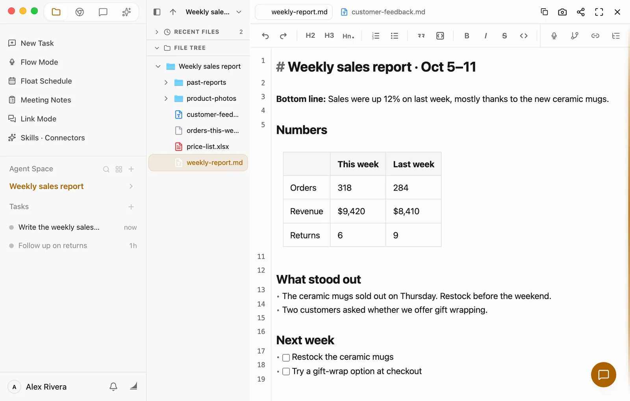630x401 pixels.
Task: Click the share icon at top right
Action: 581,12
